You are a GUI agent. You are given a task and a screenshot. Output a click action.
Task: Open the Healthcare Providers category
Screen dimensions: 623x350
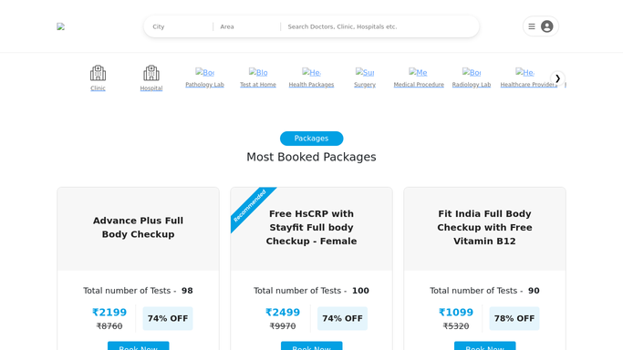point(528,77)
